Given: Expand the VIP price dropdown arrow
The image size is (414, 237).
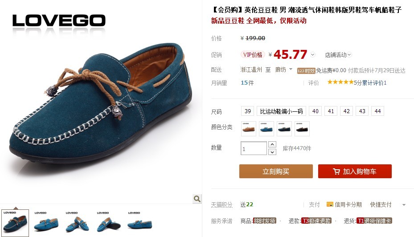Looking at the screenshot, I should click(312, 55).
